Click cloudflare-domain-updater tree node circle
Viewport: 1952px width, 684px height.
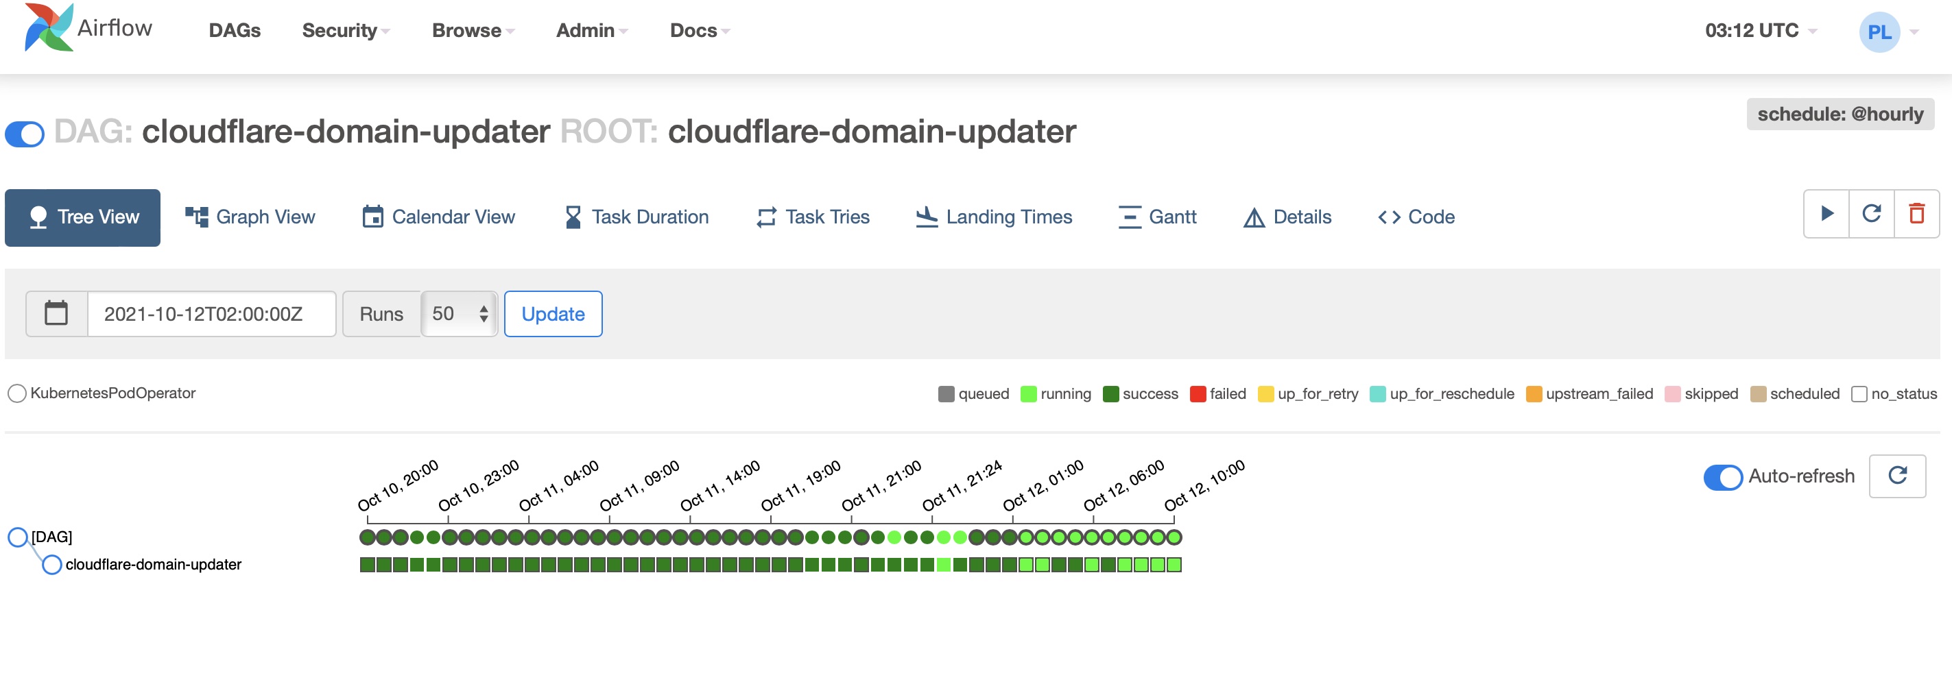point(51,565)
